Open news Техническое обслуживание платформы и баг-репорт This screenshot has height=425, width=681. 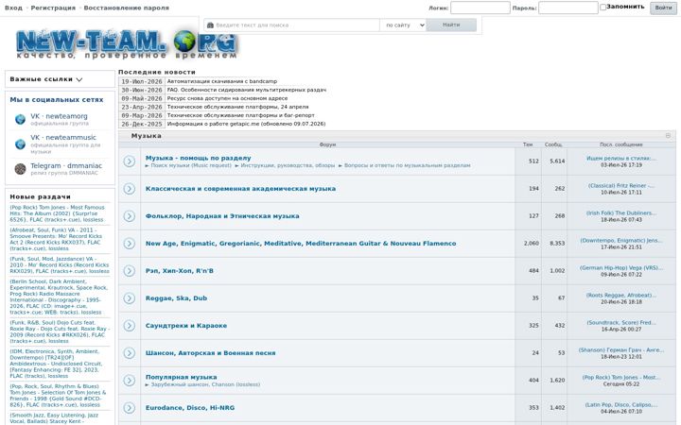(x=240, y=115)
